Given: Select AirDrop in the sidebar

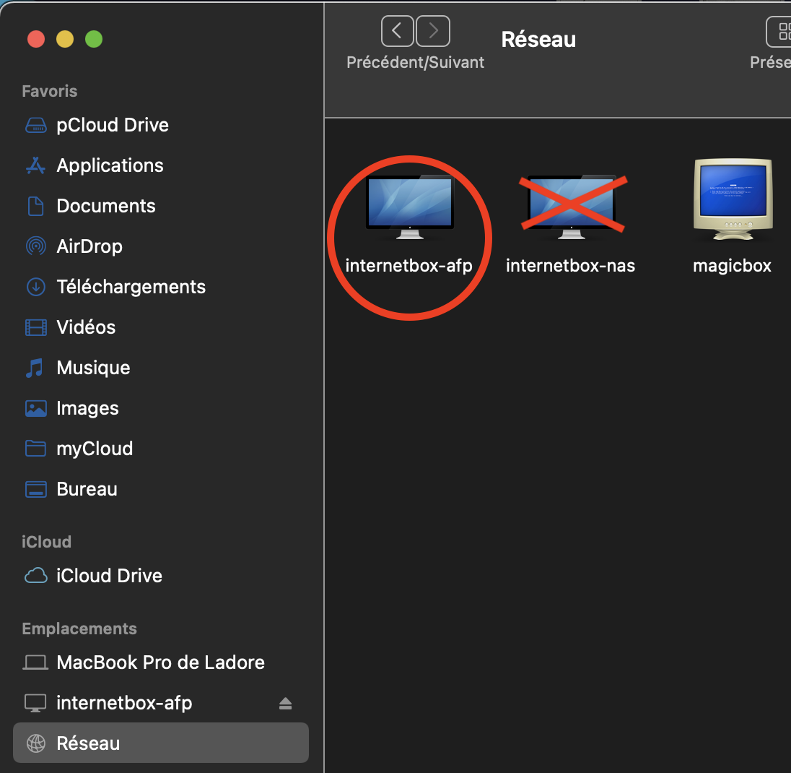Looking at the screenshot, I should tap(89, 246).
